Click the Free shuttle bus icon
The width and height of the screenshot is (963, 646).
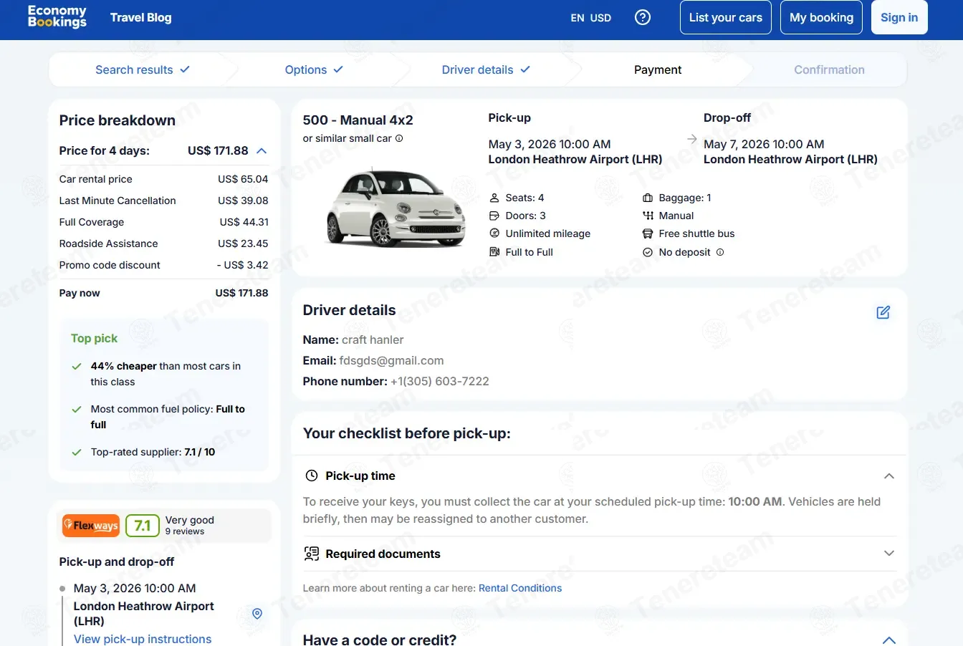(648, 233)
